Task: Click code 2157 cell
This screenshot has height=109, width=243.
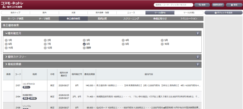Action: click(x=18, y=85)
